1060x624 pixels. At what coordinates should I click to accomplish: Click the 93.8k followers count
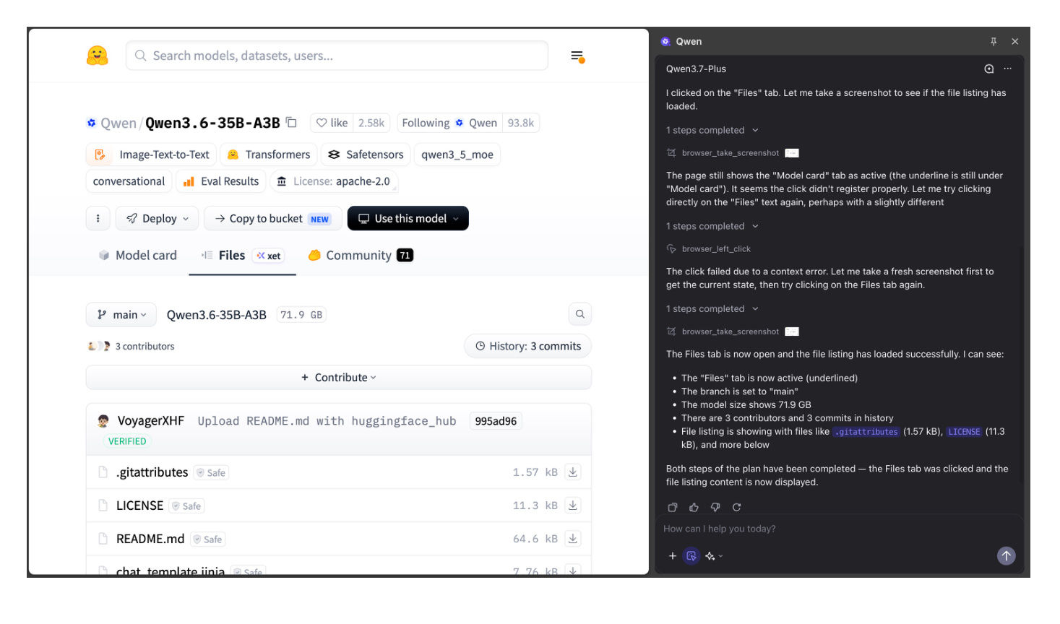[521, 123]
